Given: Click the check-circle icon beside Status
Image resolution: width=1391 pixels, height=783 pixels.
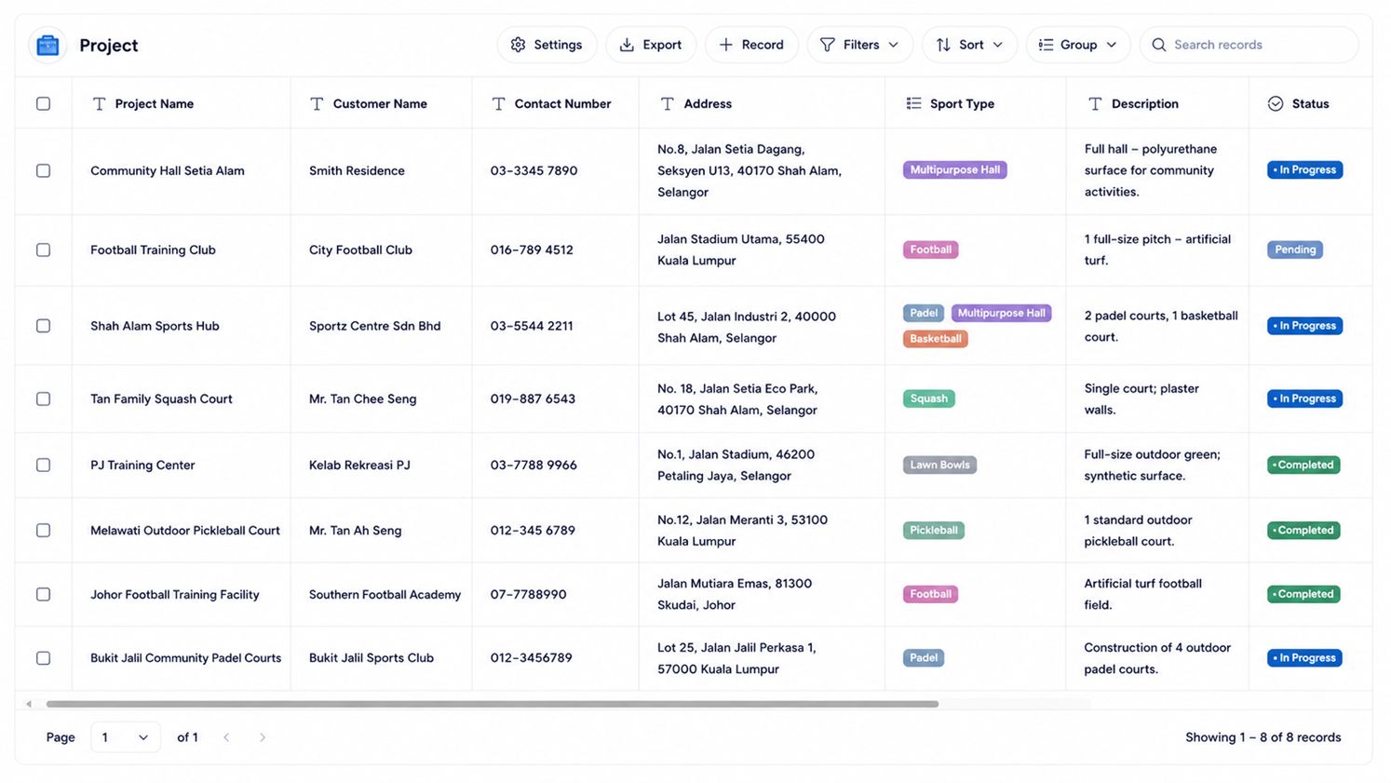Looking at the screenshot, I should (1276, 103).
